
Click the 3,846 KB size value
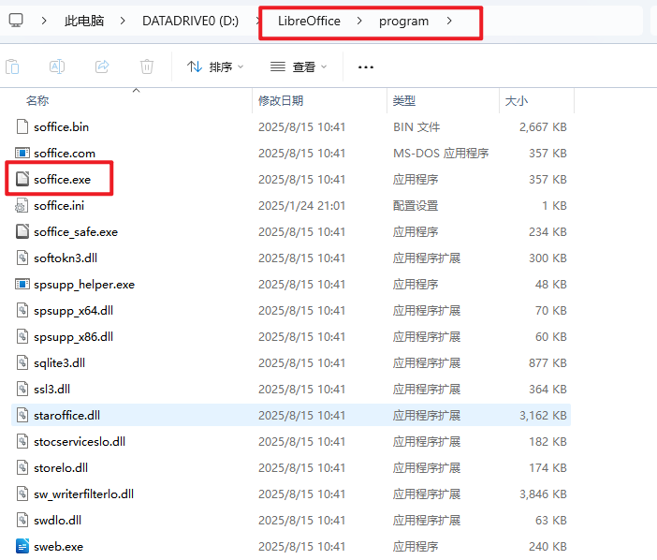tap(543, 494)
